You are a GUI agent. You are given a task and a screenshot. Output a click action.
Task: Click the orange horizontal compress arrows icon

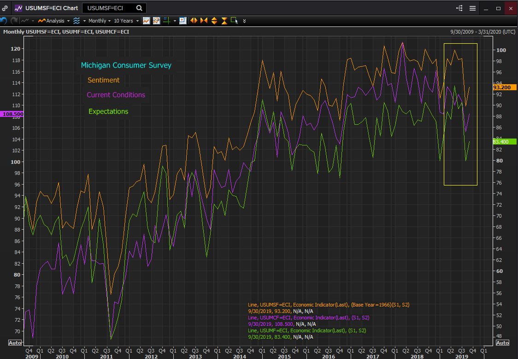click(204, 21)
